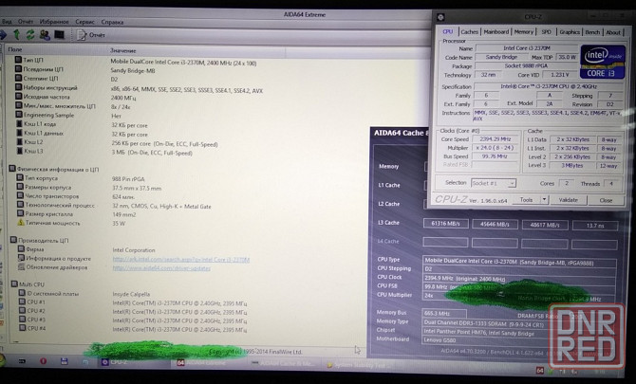The image size is (636, 384).
Task: Open the dropdown arrow beside Tools button
Action: (x=544, y=200)
